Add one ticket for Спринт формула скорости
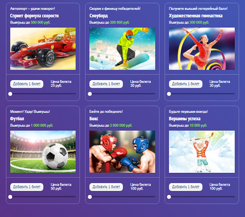Screen dimensions: 245x217 [x=27, y=84]
